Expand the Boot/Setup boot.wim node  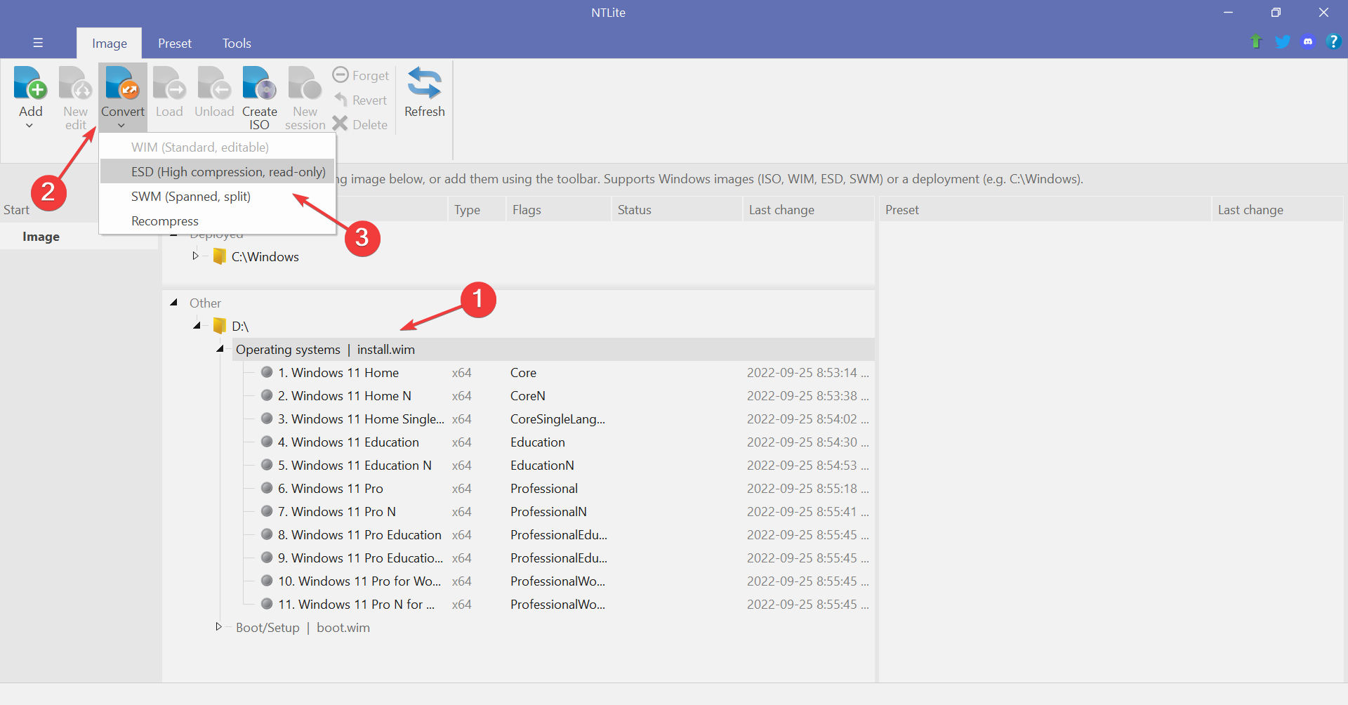pos(218,626)
